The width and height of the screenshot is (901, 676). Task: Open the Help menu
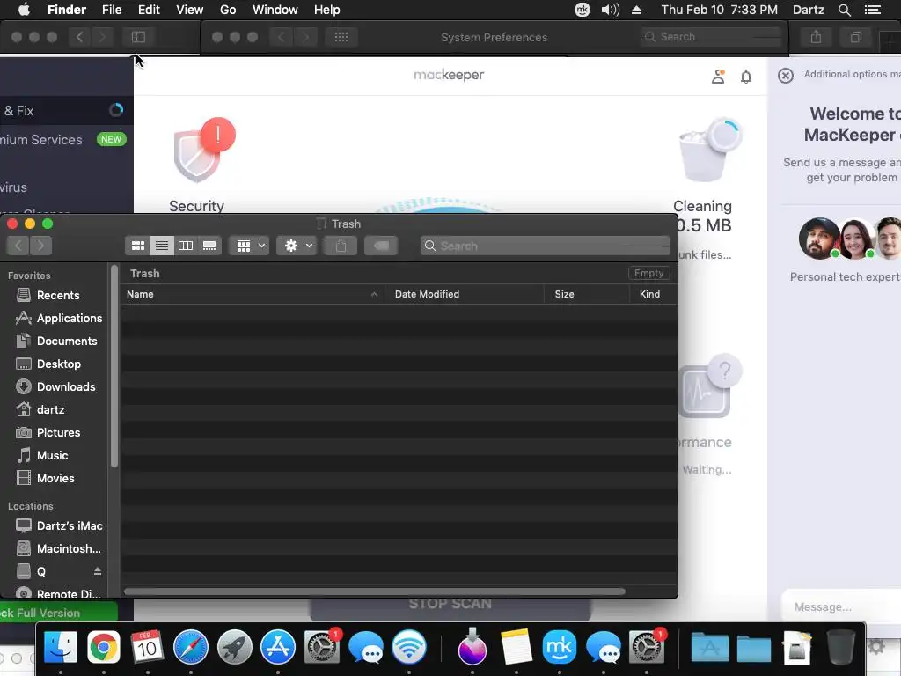[327, 10]
